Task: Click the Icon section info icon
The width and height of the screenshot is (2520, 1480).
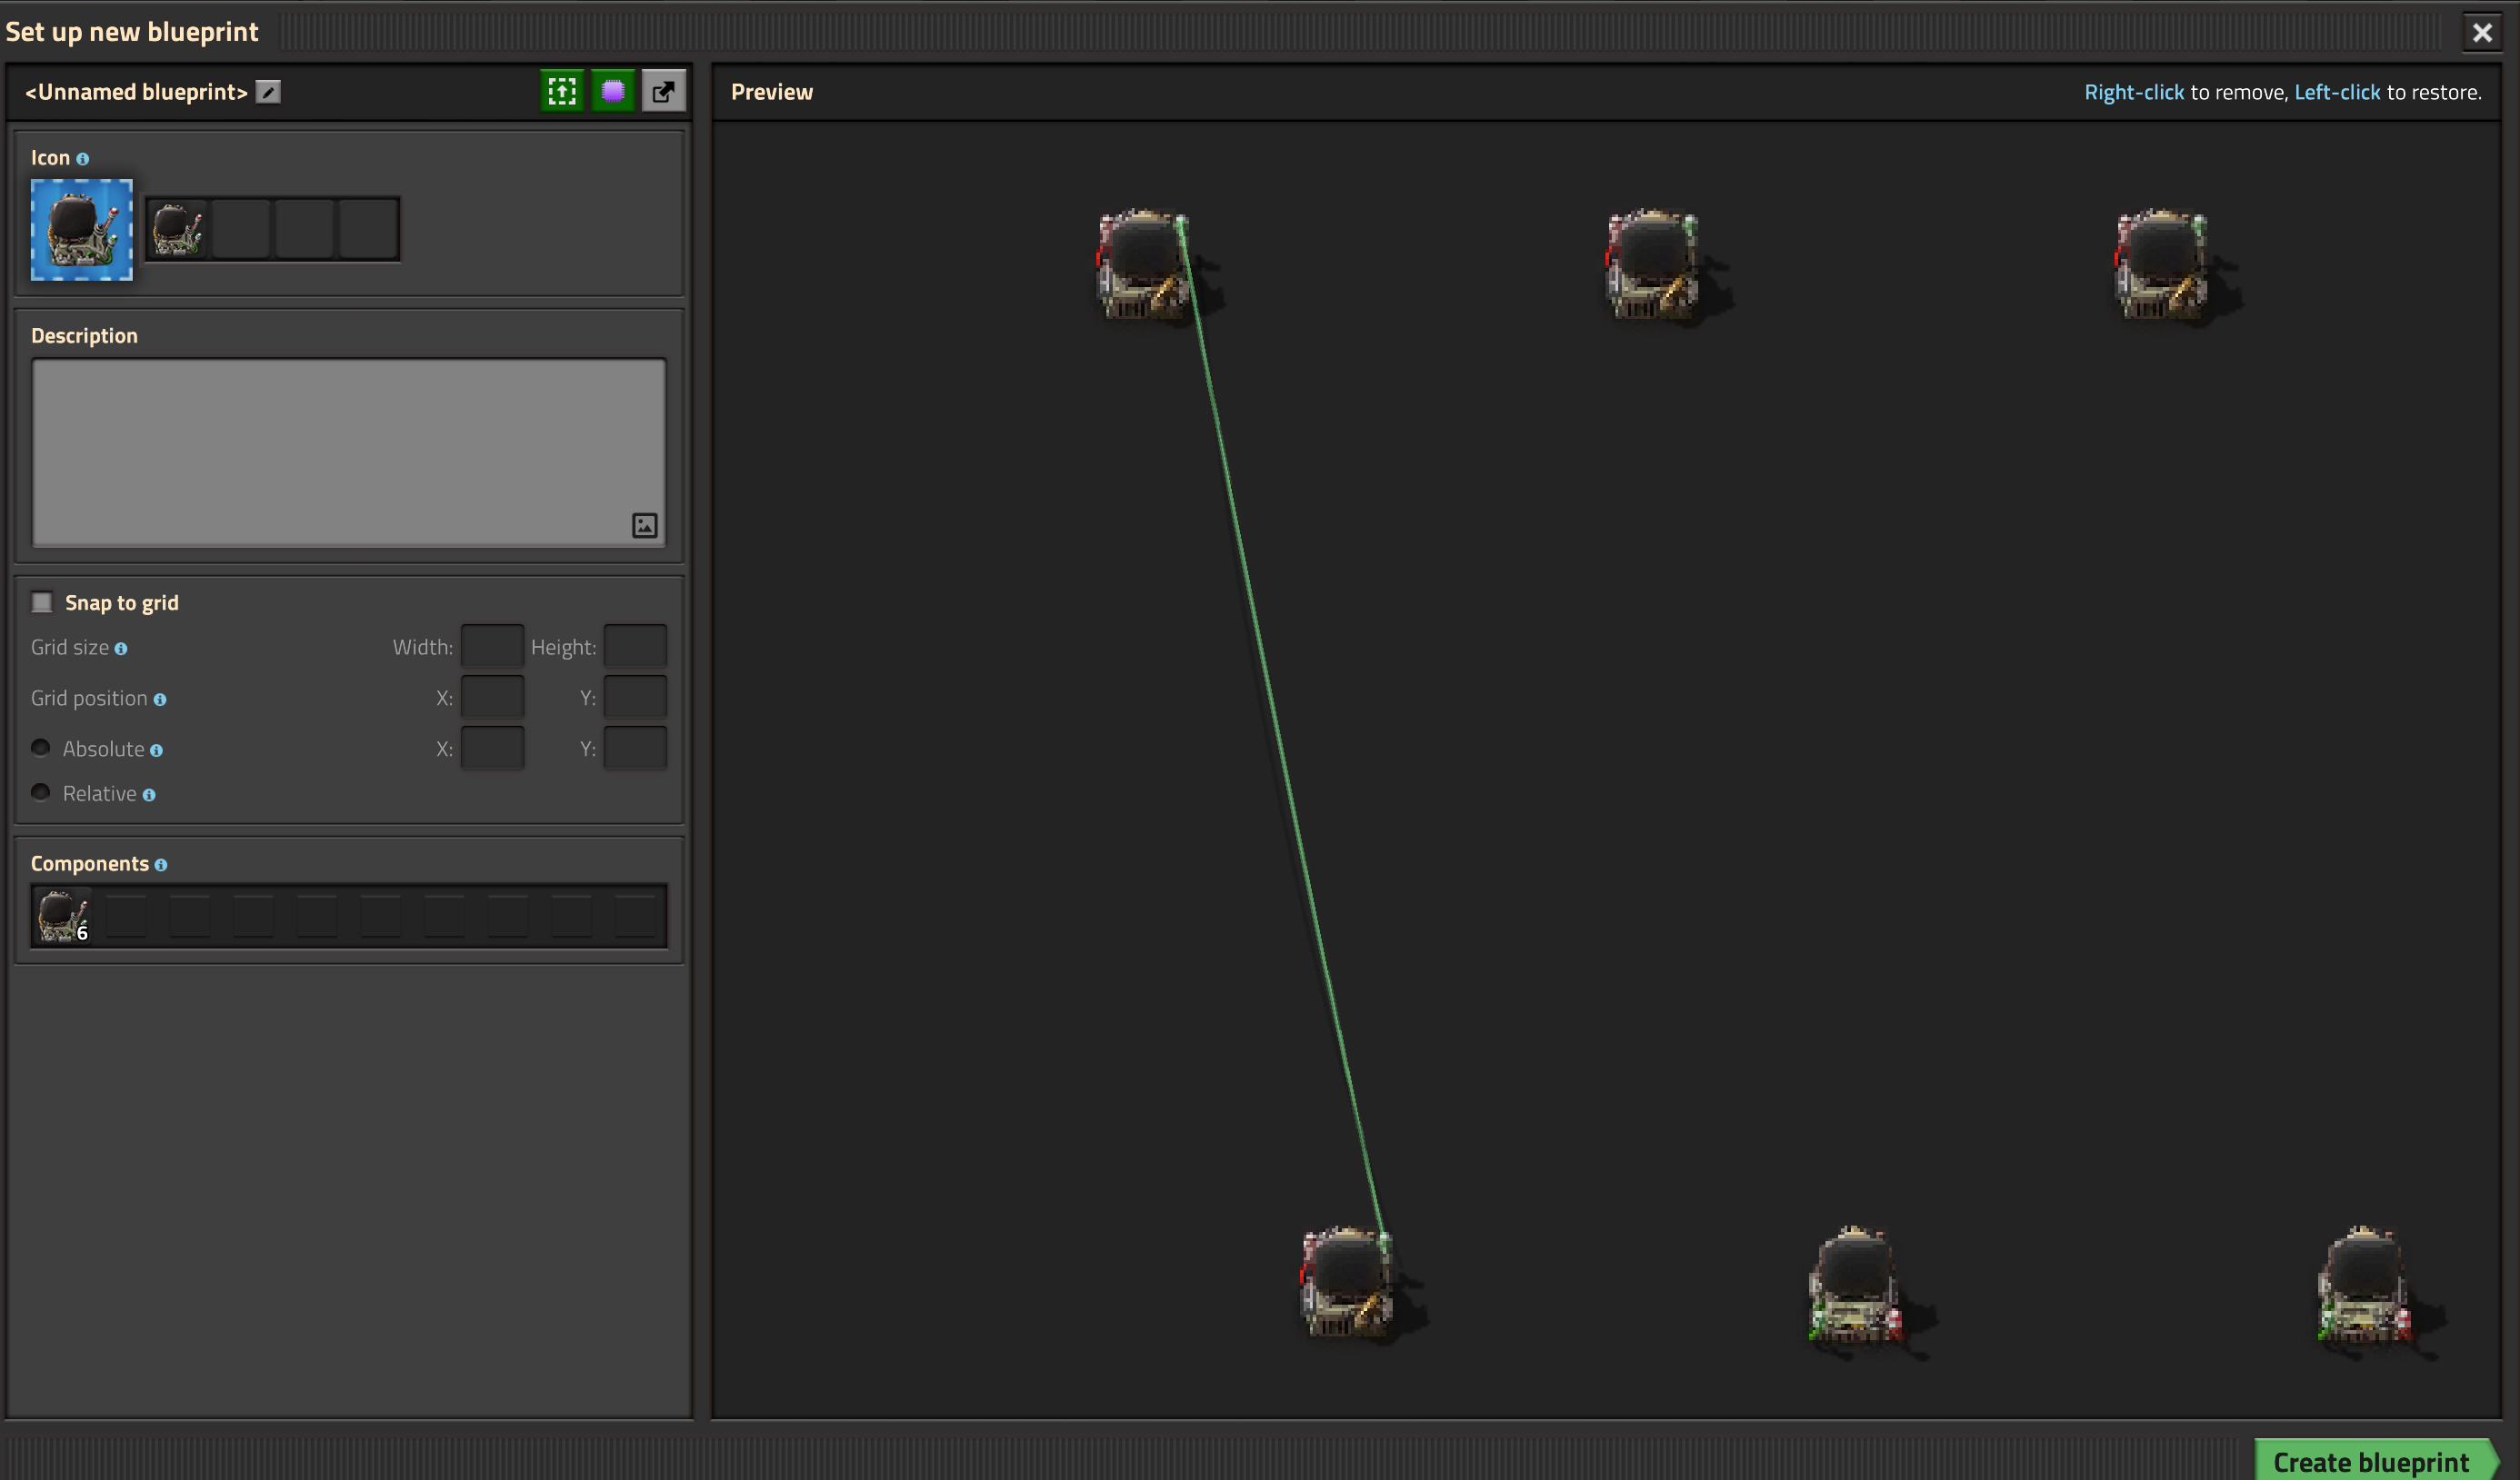Action: tap(83, 159)
